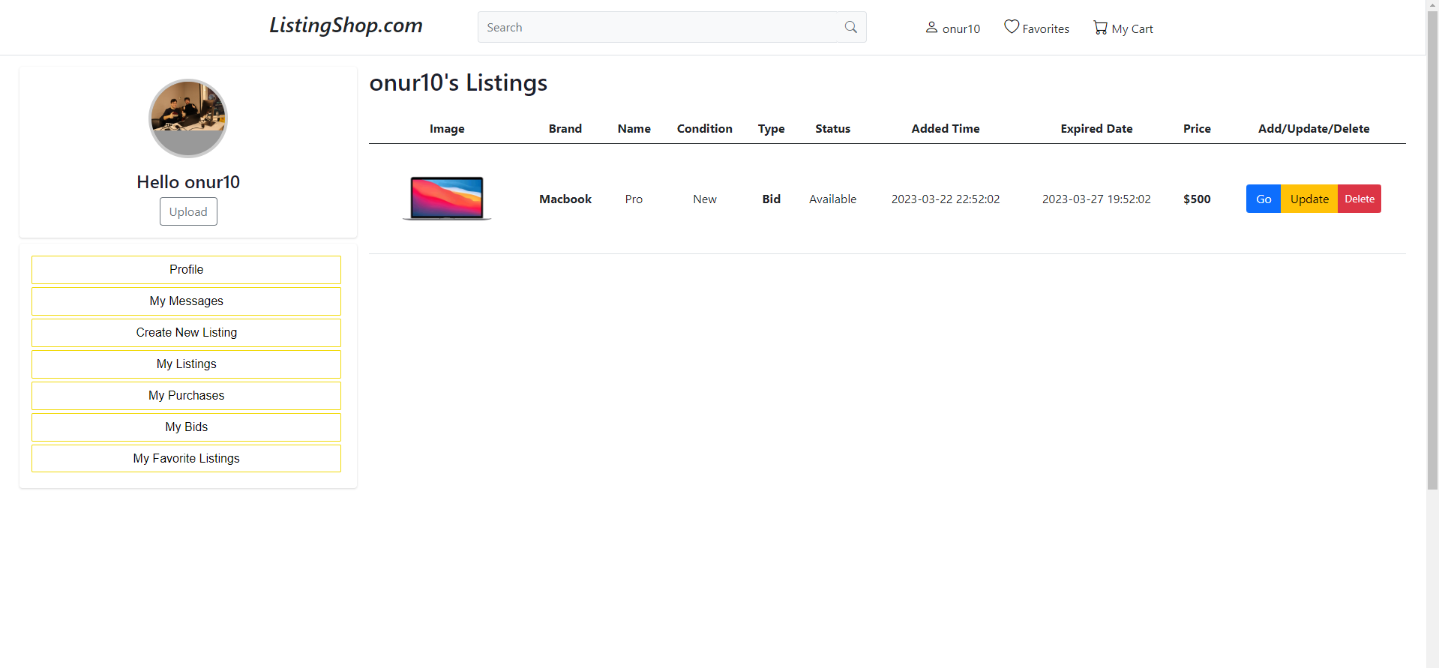Click the Pro name cell
The image size is (1439, 668).
point(634,199)
